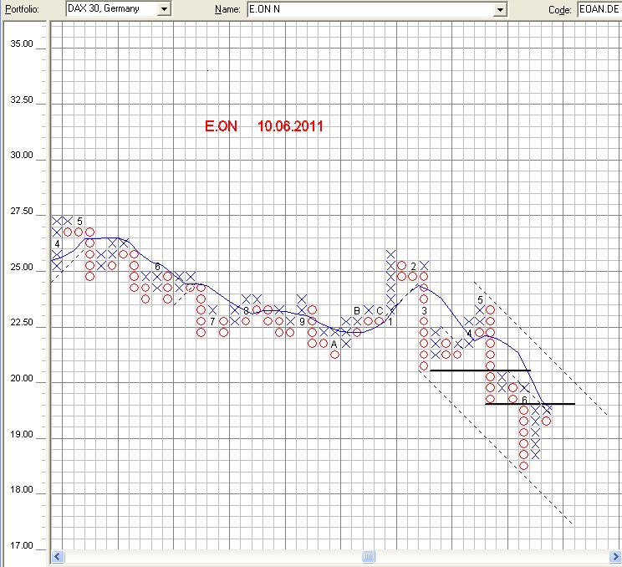Click the horizontal scrollbar right arrow
622x567 pixels.
[615, 557]
